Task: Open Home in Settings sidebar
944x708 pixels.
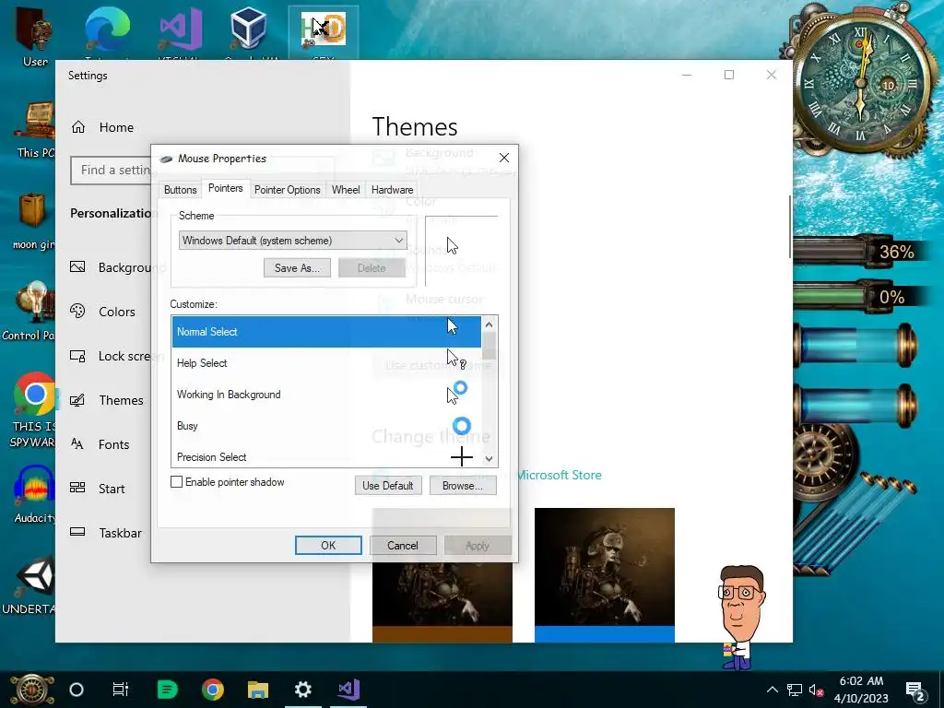Action: (116, 127)
